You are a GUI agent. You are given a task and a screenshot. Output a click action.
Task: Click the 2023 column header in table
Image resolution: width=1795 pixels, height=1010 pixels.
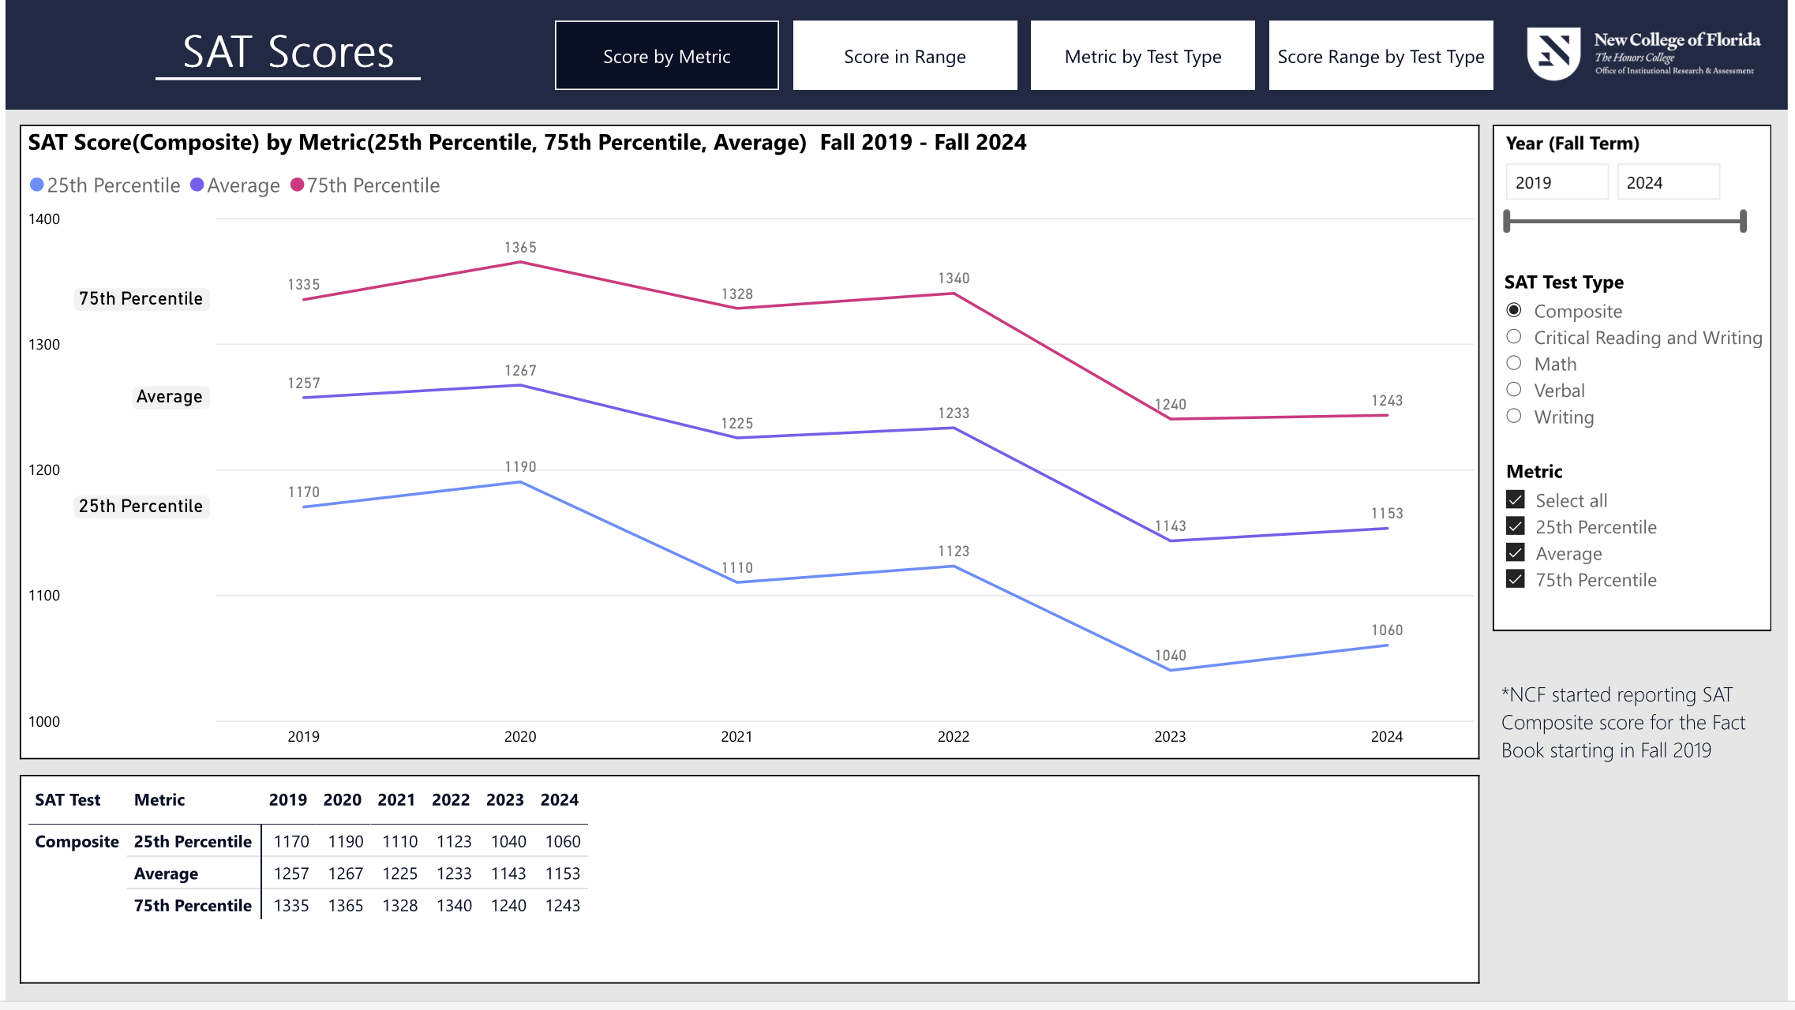504,799
